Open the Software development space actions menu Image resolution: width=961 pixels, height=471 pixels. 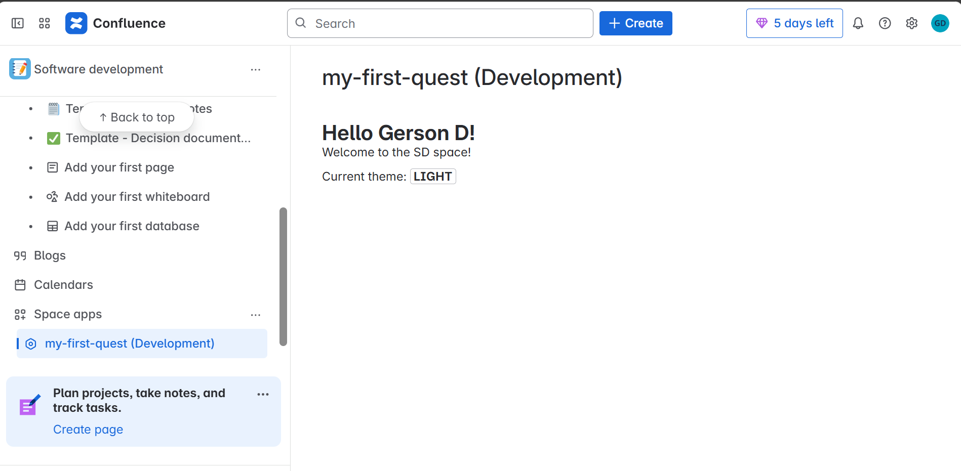click(256, 70)
